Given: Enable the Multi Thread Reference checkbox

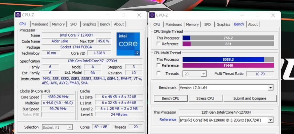Looking at the screenshot, I should 159,65.
